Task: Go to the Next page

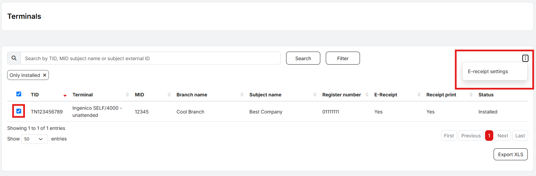Action: [503, 136]
